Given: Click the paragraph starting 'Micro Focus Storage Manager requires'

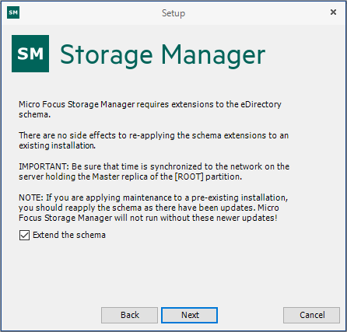Looking at the screenshot, I should (150, 110).
